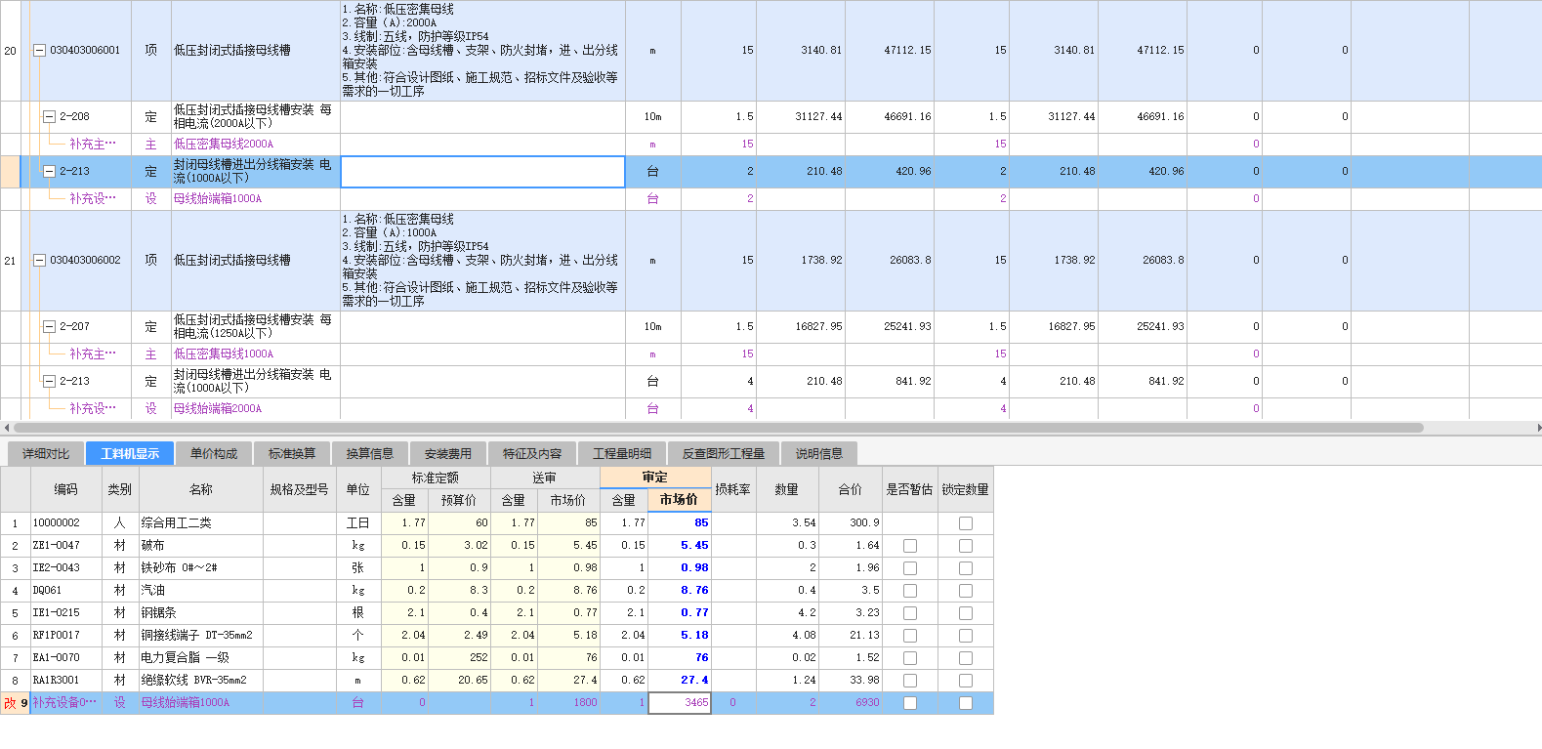This screenshot has width=1542, height=749.
Task: Click the 标准定额 预算价 sub-header
Action: click(x=459, y=500)
